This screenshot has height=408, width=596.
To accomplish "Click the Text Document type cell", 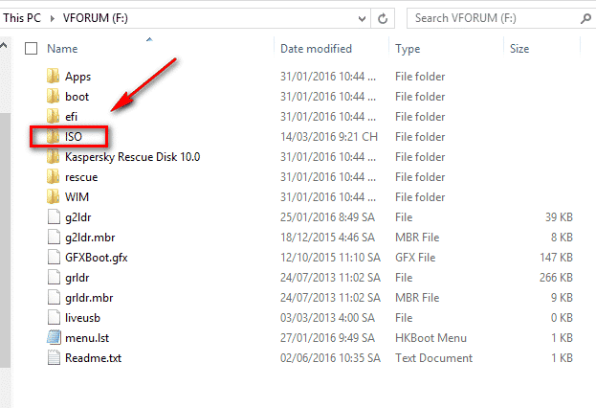I will (433, 358).
